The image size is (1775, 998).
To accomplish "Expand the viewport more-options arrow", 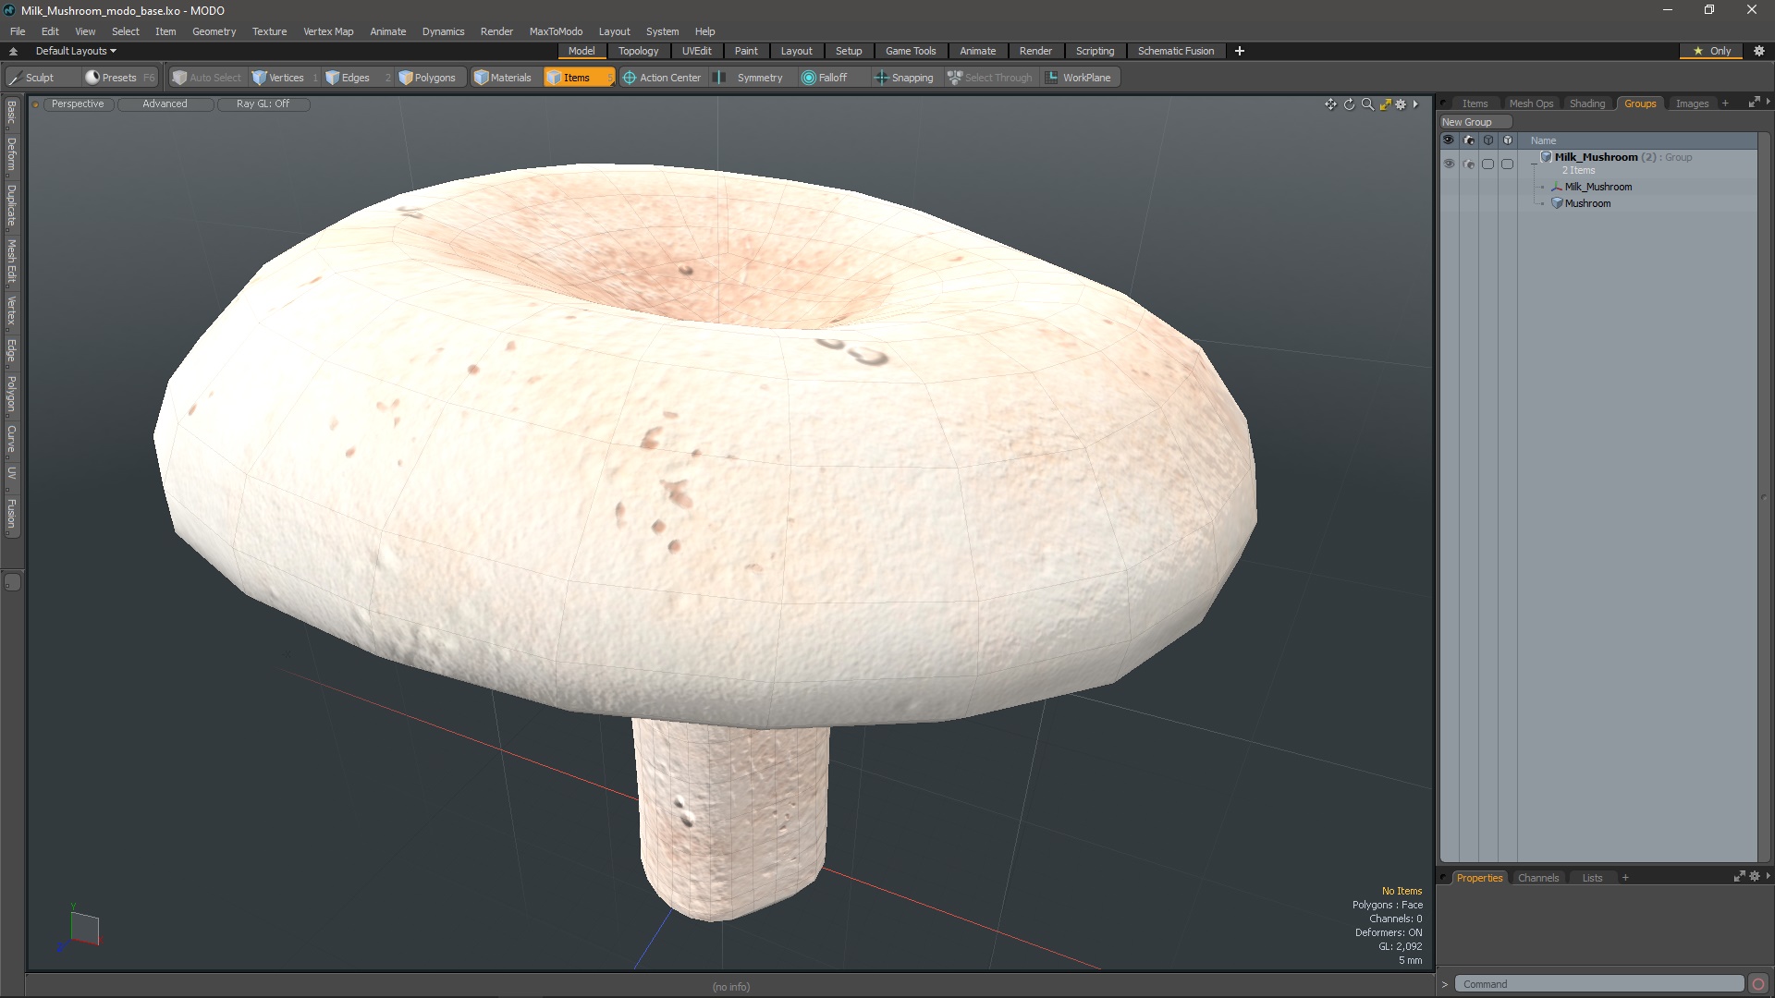I will 1415,104.
